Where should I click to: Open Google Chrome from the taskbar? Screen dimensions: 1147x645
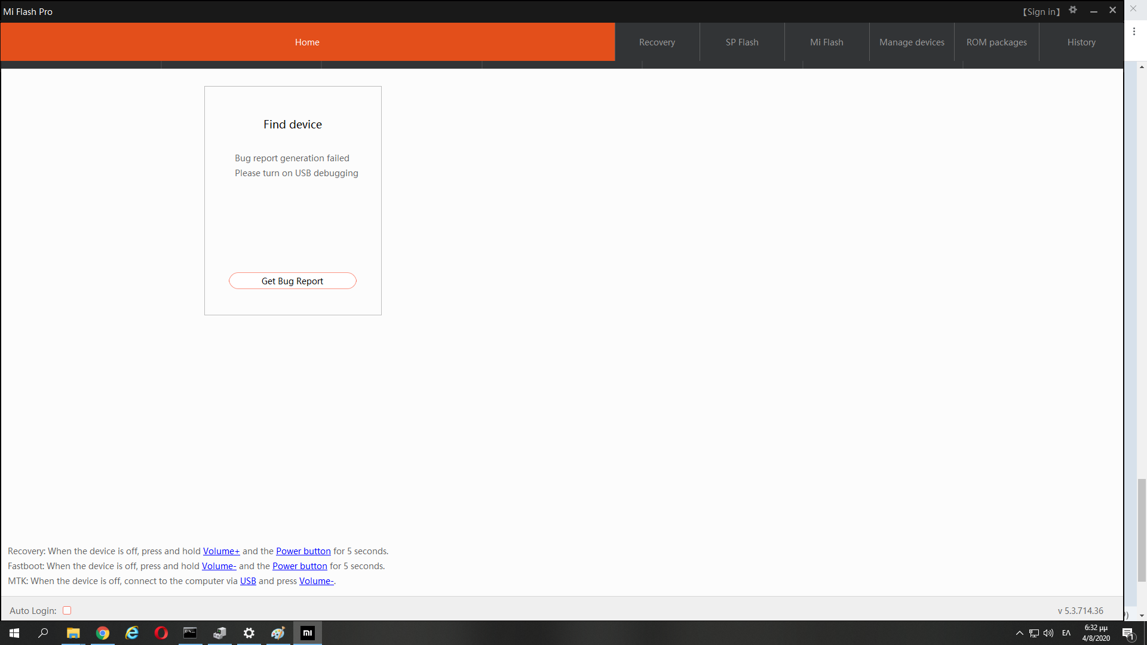coord(103,633)
